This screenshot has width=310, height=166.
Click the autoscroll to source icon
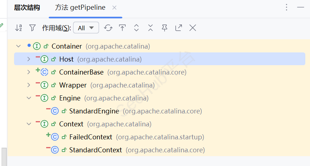[122, 28]
